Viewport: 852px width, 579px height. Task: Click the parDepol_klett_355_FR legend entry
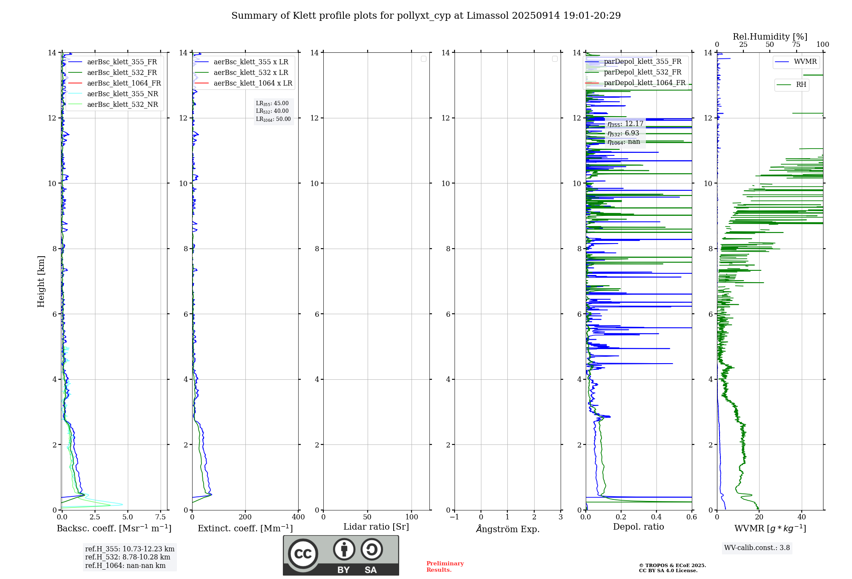coord(633,61)
